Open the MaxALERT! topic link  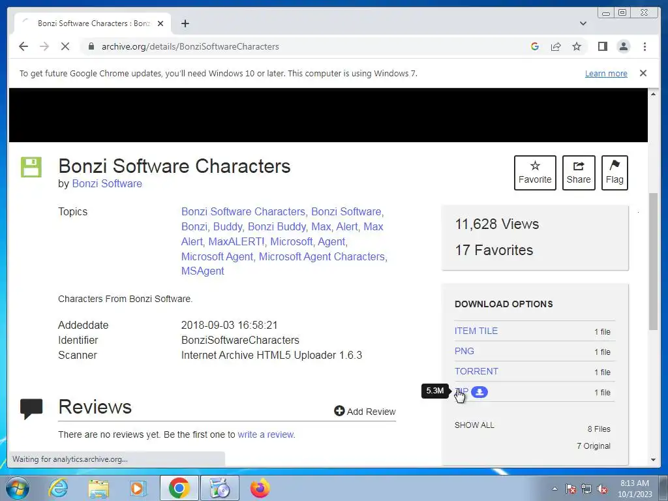point(236,241)
